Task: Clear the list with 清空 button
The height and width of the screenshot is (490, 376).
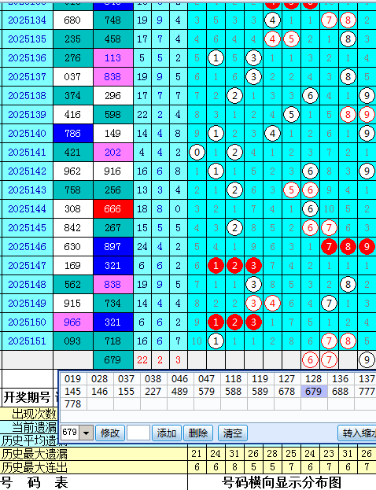Action: 233,433
